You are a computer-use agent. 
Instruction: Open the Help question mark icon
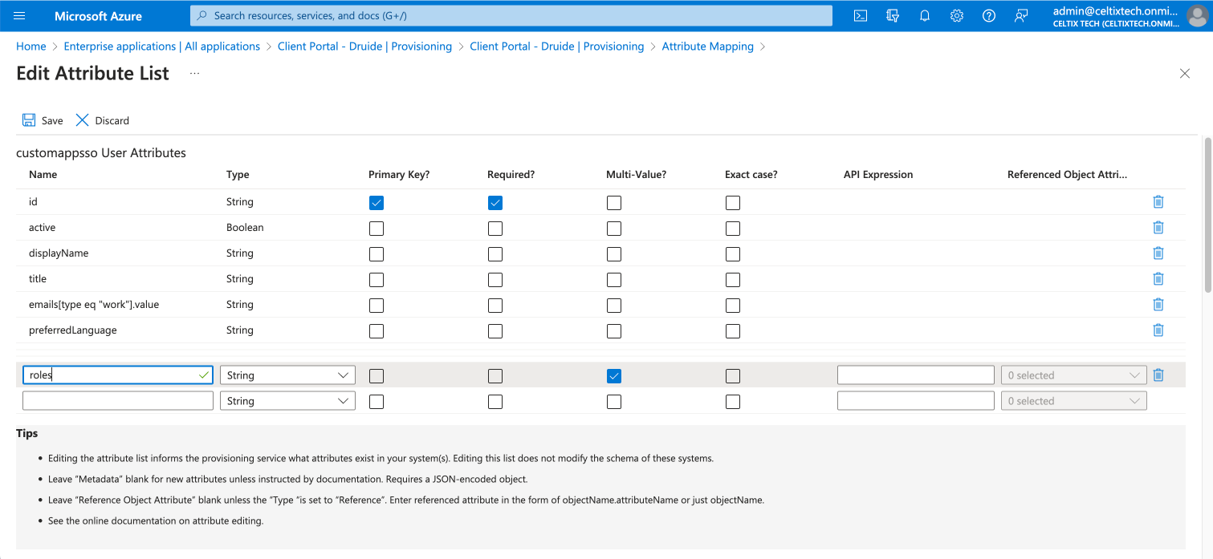pyautogui.click(x=988, y=16)
